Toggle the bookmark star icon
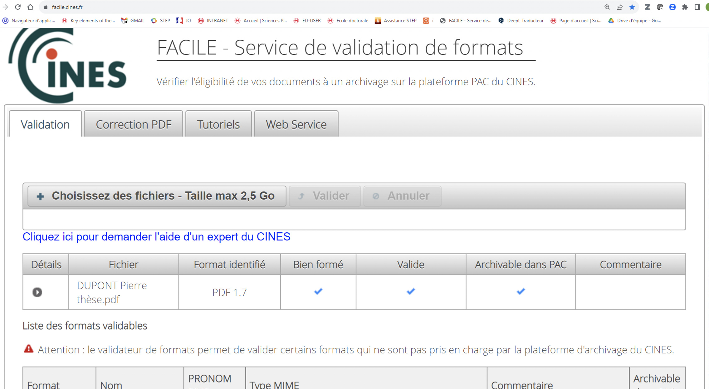Image resolution: width=709 pixels, height=389 pixels. coord(632,7)
